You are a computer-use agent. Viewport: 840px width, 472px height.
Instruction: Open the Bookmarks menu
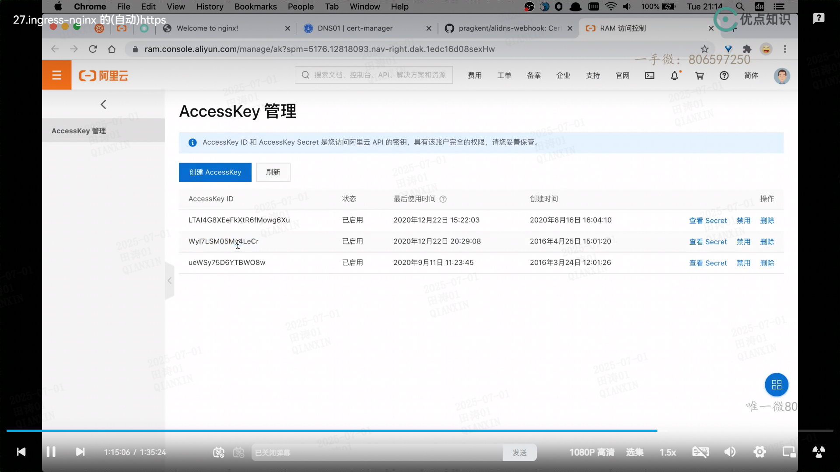coord(255,7)
